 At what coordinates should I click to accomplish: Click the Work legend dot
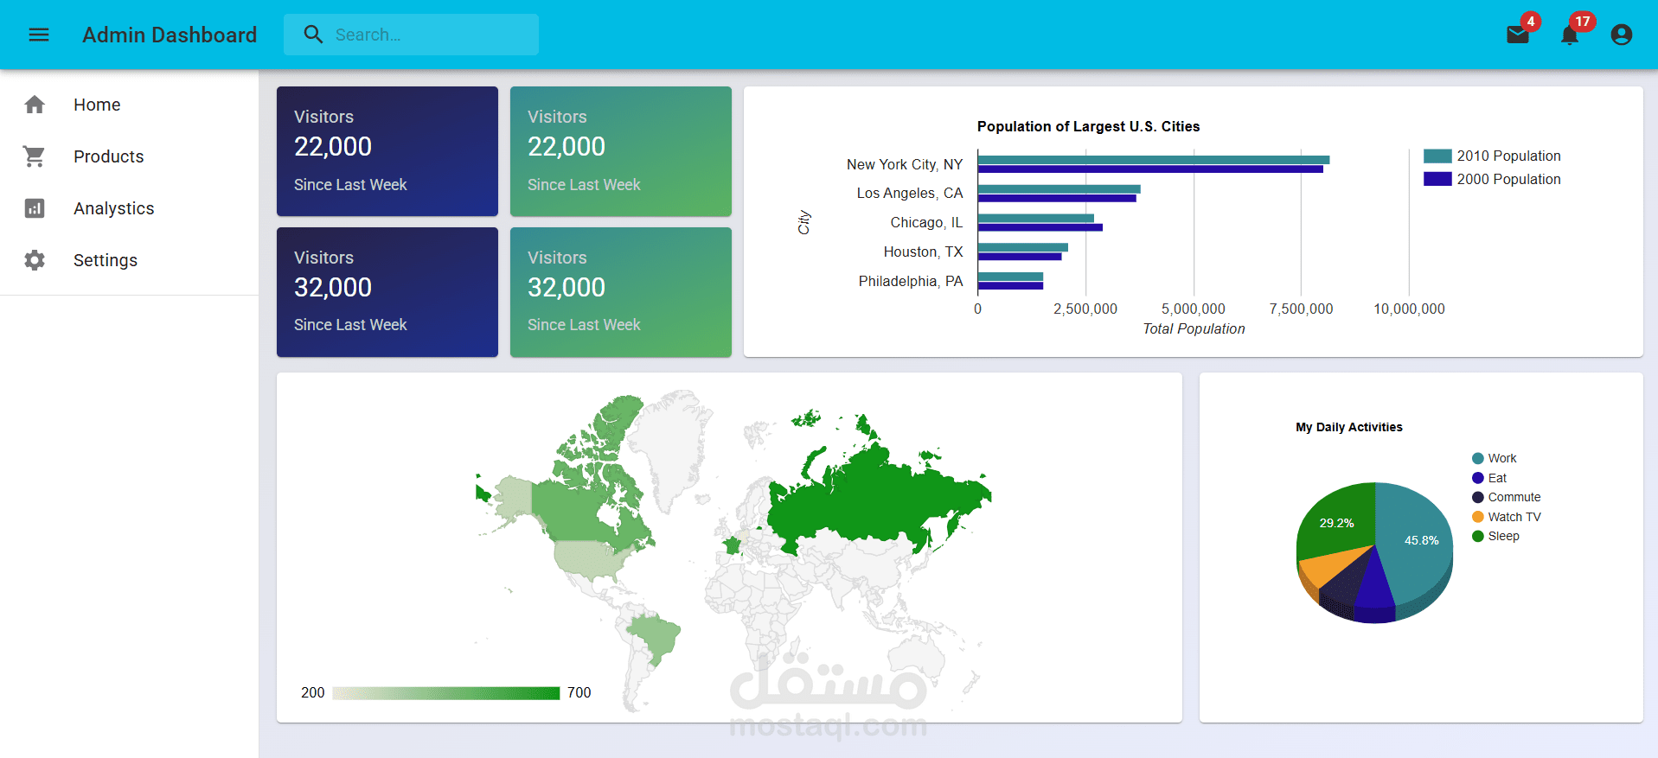pyautogui.click(x=1478, y=458)
